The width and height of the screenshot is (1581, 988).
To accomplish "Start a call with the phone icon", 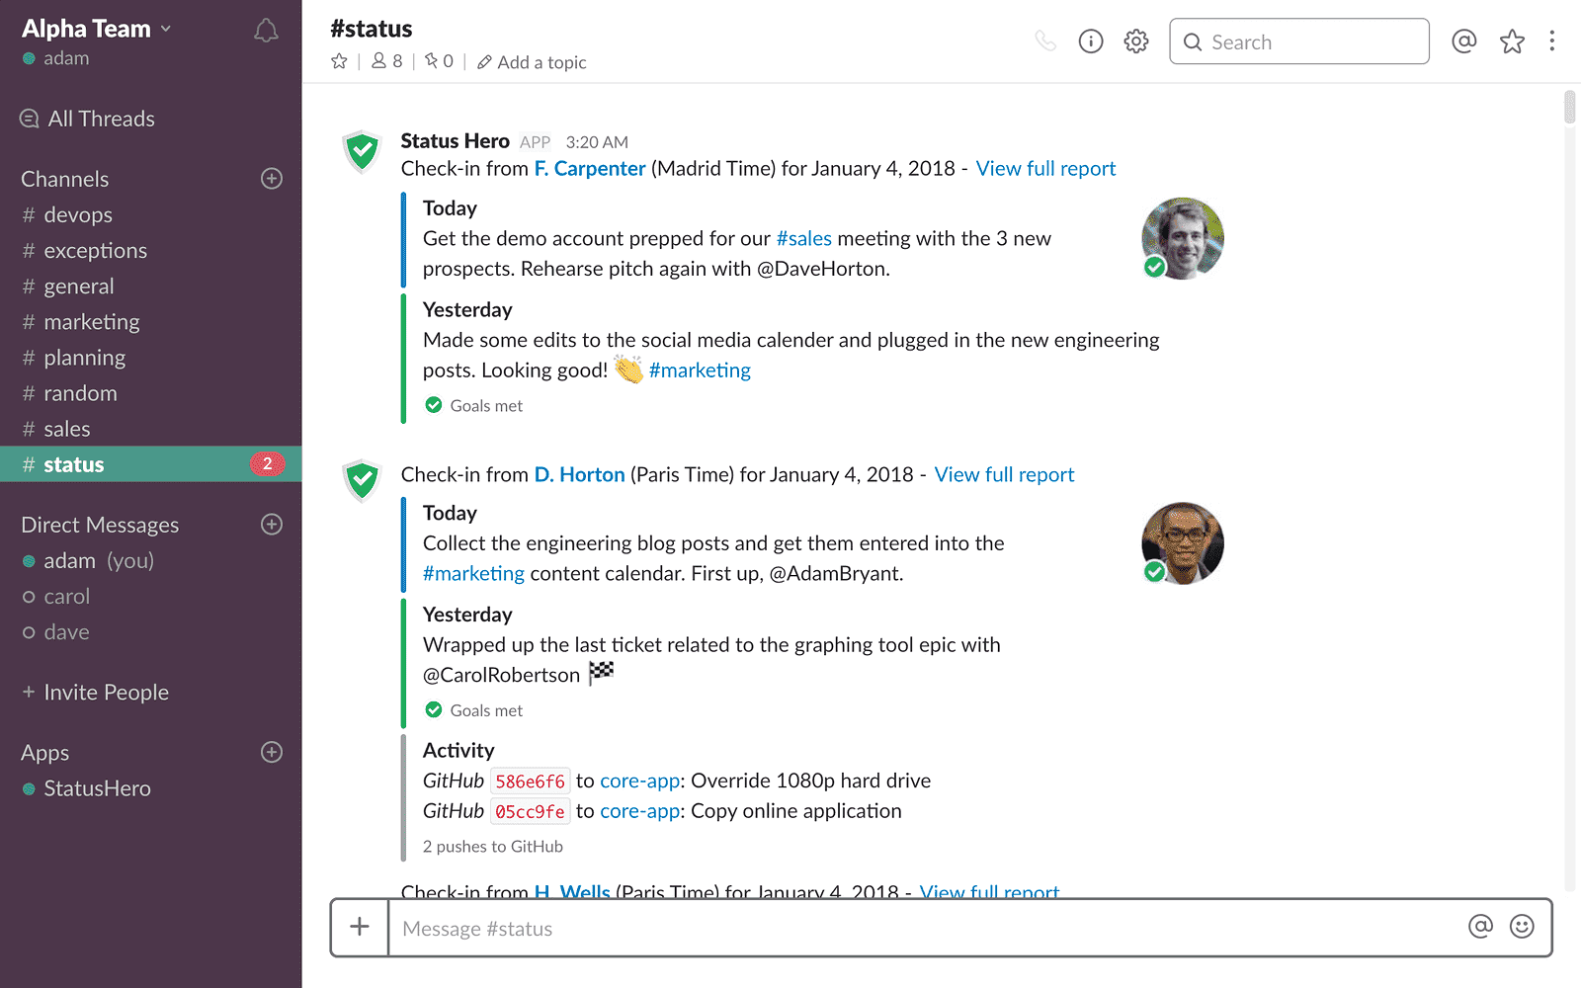I will pyautogui.click(x=1045, y=41).
